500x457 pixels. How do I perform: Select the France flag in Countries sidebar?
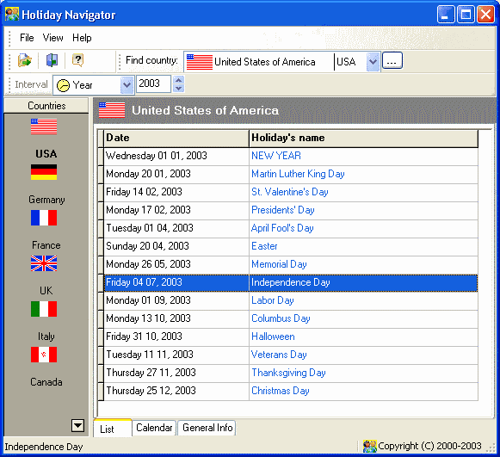point(44,218)
